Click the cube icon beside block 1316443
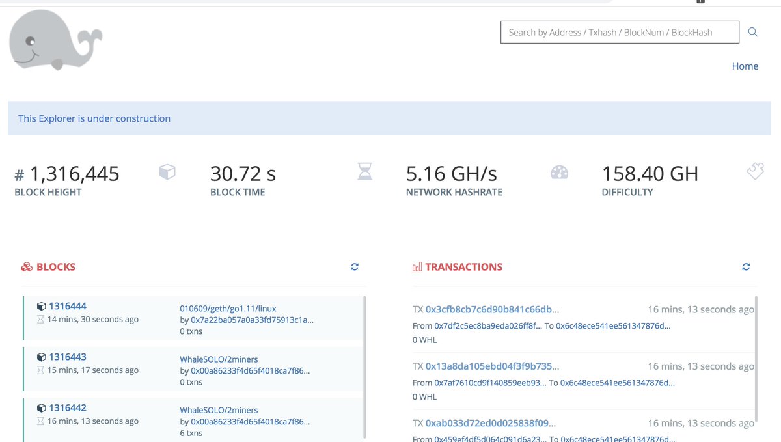Image resolution: width=781 pixels, height=442 pixels. pos(41,357)
